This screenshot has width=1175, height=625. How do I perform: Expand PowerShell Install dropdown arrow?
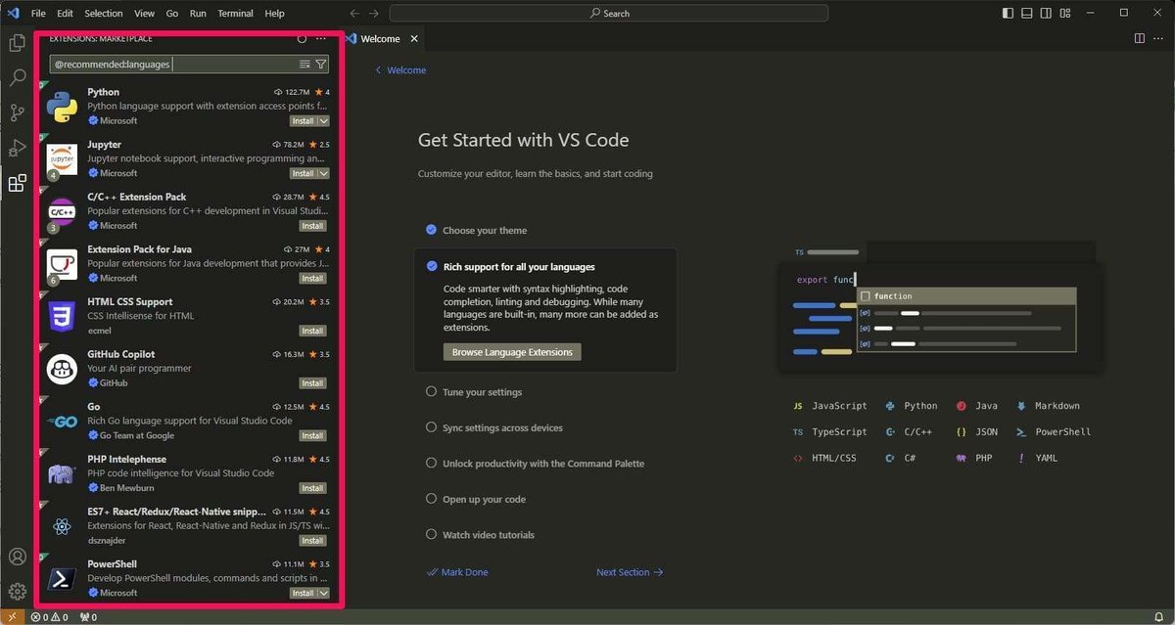pyautogui.click(x=324, y=593)
